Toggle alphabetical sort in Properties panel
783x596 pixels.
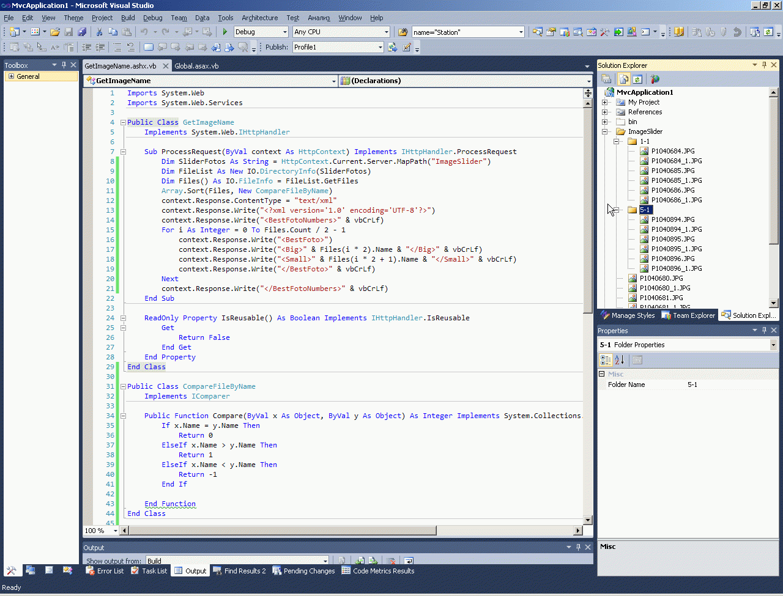[x=619, y=360]
